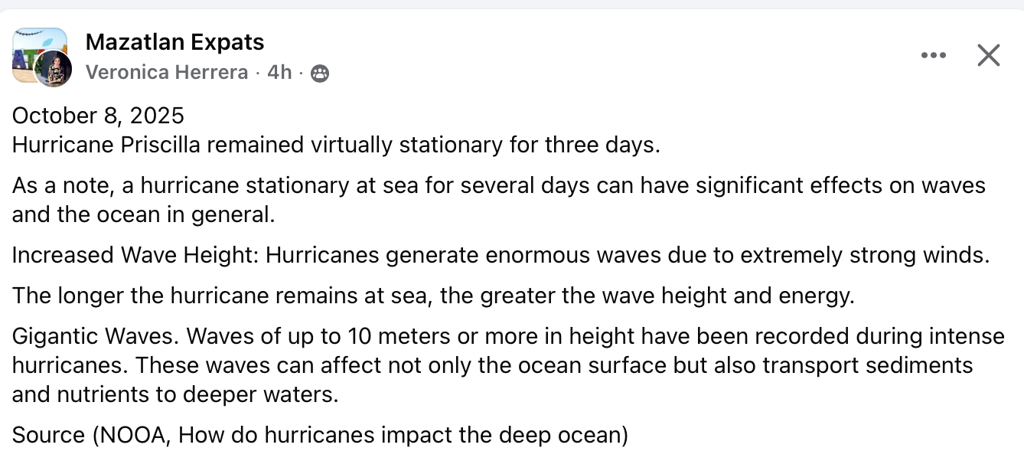Click 'and the ocean in general' line
This screenshot has width=1024, height=461.
pos(143,214)
